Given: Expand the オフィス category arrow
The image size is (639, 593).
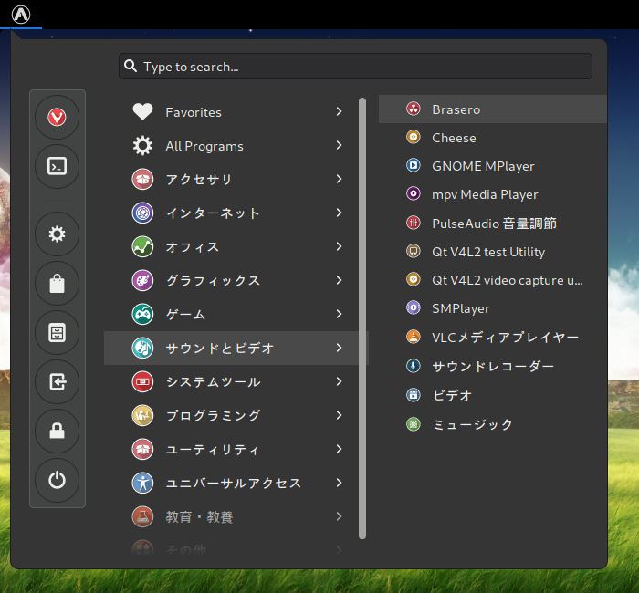Looking at the screenshot, I should pyautogui.click(x=339, y=246).
